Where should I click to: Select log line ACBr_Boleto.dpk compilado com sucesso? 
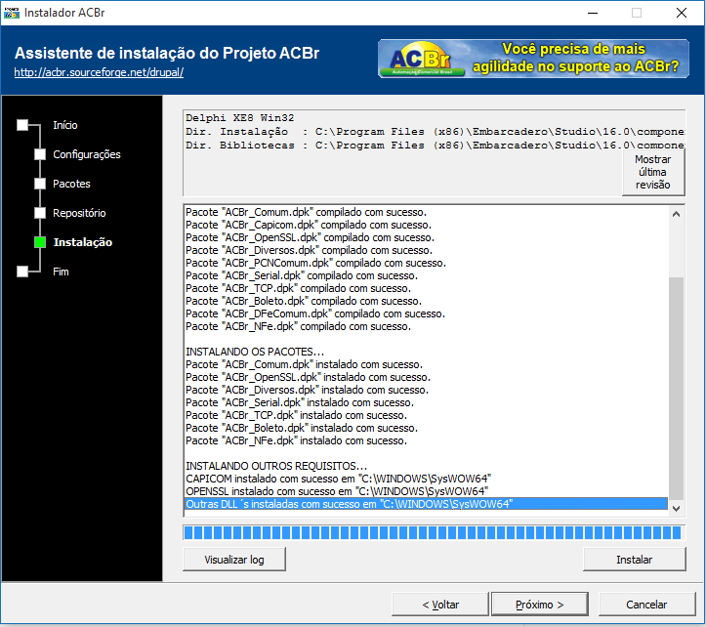[x=304, y=301]
